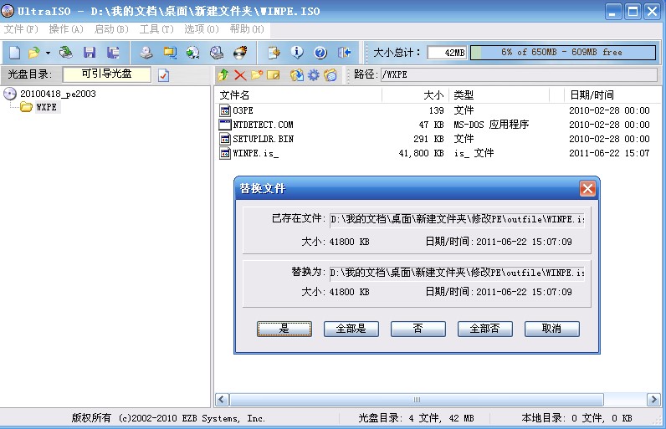Click the Extract files icon
The width and height of the screenshot is (666, 429).
click(x=296, y=75)
